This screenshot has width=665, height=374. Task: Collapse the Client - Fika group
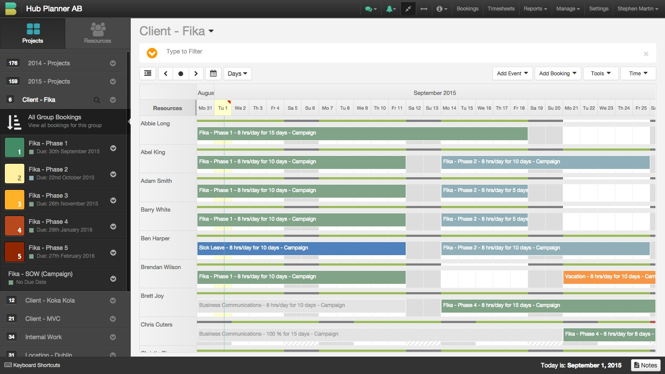tap(113, 100)
